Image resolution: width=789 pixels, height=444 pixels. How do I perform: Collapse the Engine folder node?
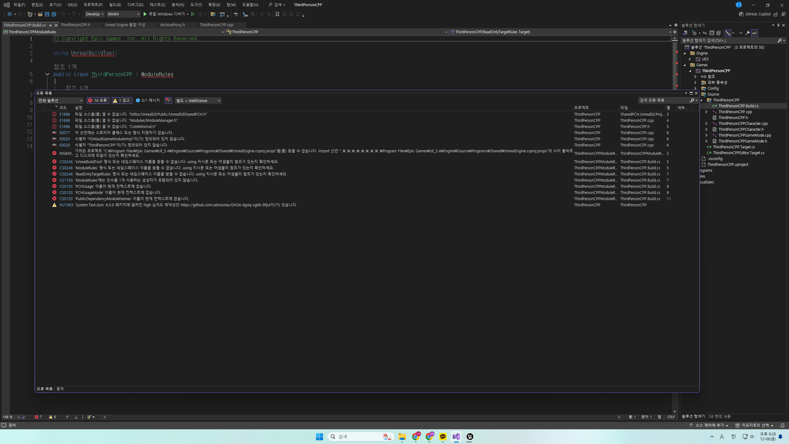click(685, 53)
